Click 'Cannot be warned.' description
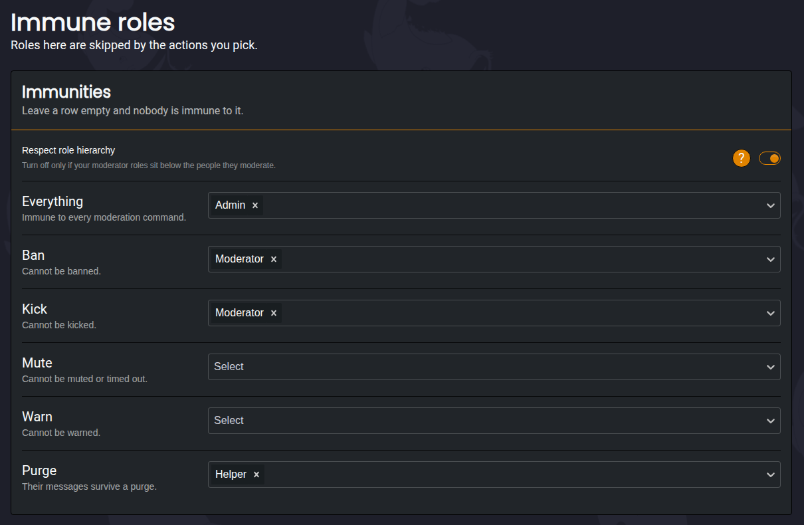This screenshot has height=525, width=804. point(61,433)
